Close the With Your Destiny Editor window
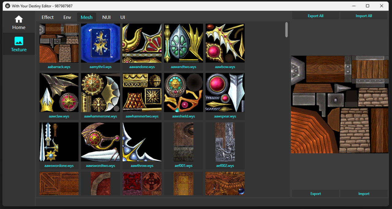The width and height of the screenshot is (392, 209). coord(382,6)
